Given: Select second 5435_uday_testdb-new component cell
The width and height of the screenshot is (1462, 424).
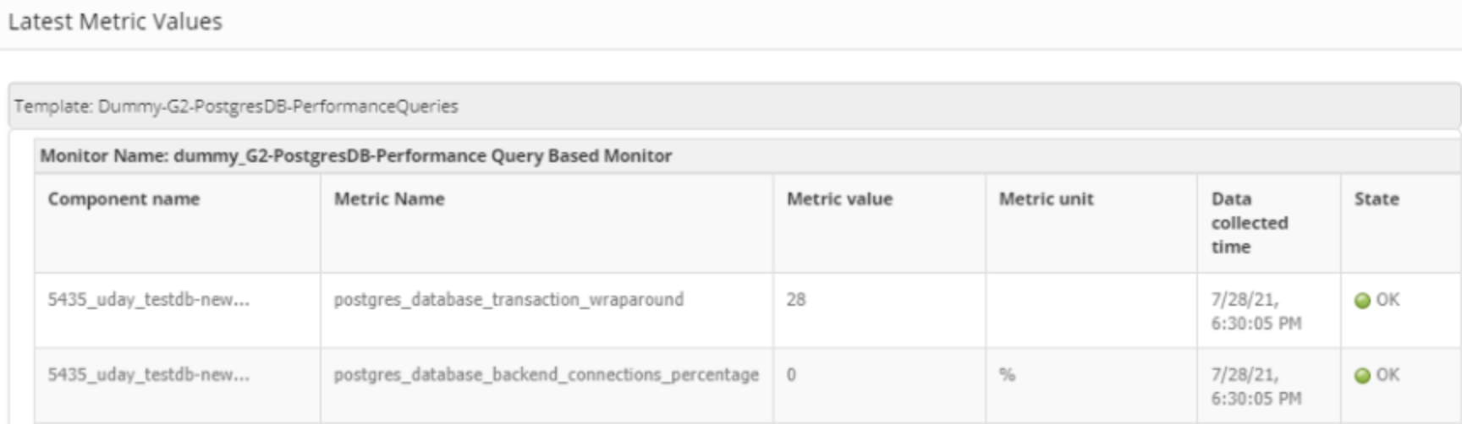Looking at the screenshot, I should [x=148, y=375].
